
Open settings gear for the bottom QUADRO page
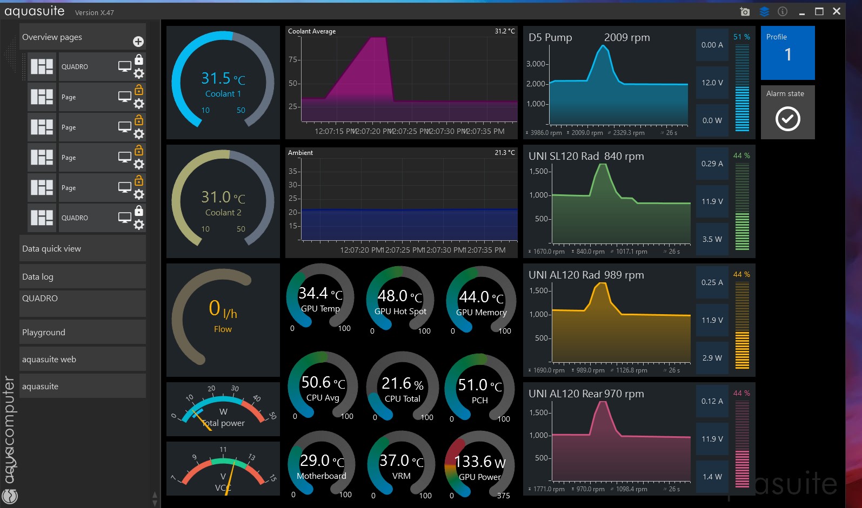(139, 225)
